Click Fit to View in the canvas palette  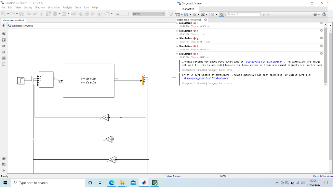[x=4, y=40]
